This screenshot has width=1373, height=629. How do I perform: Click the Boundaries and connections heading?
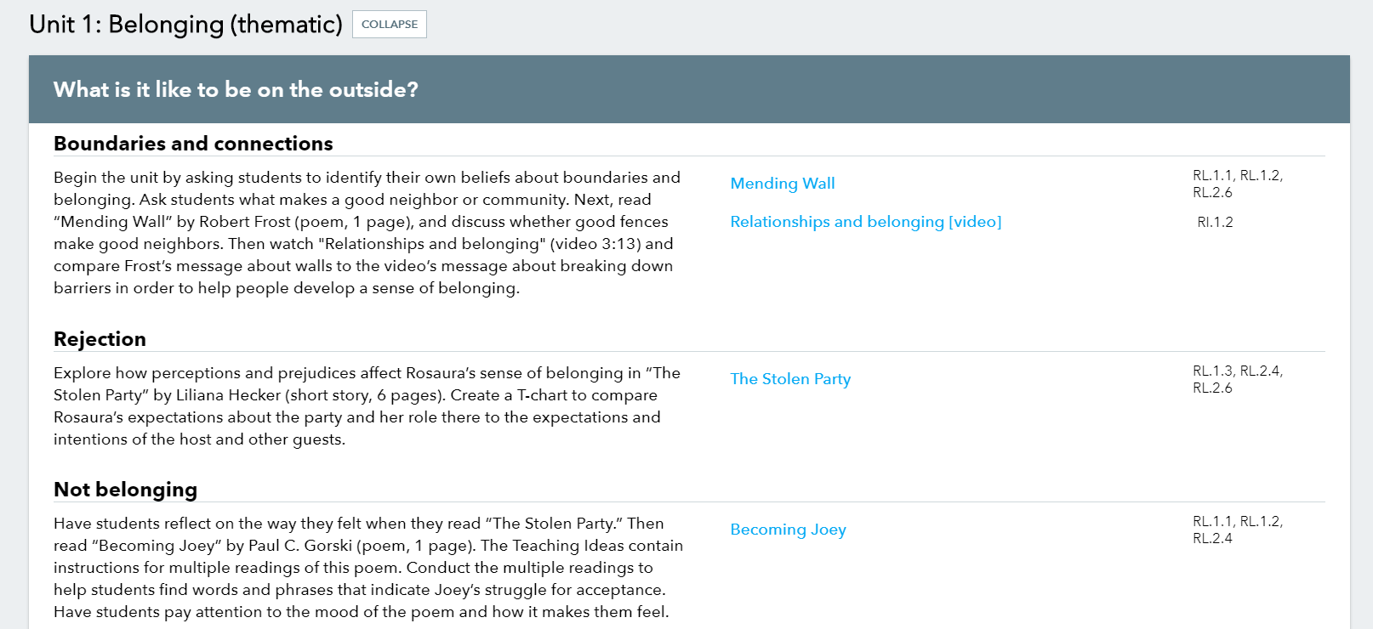[193, 144]
